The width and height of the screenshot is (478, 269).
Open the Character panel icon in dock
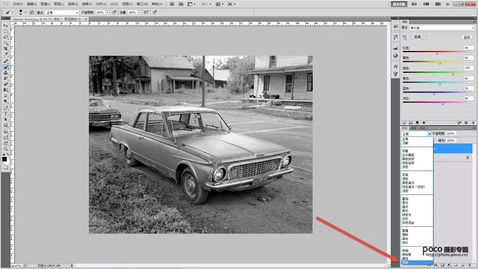click(x=395, y=66)
